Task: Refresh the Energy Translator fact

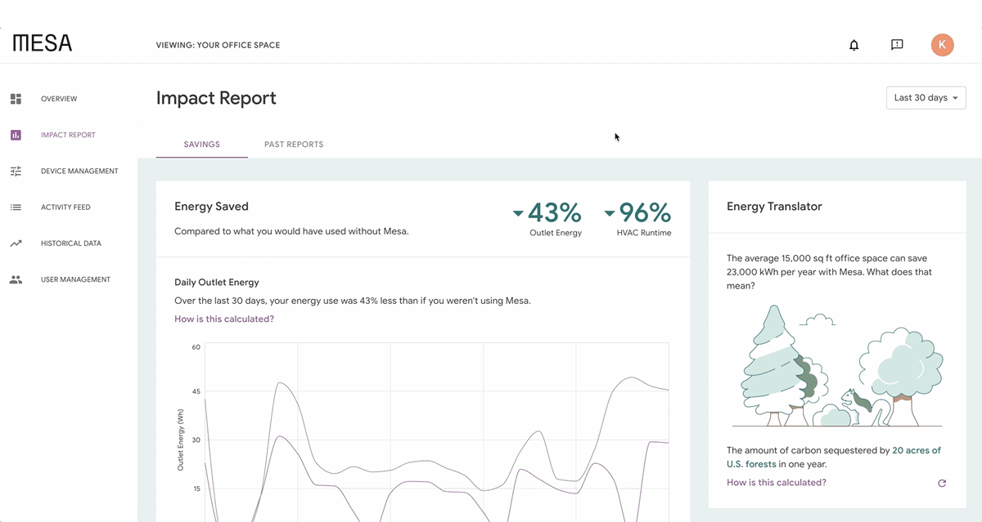Action: (942, 483)
